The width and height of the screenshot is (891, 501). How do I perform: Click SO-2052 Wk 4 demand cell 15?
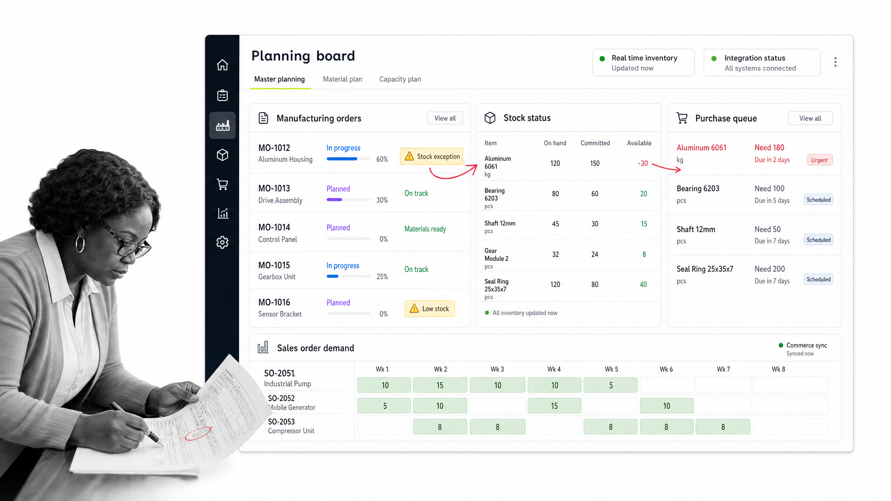click(x=554, y=406)
